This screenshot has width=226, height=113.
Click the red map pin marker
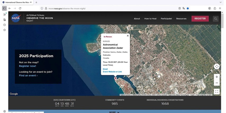115,78
